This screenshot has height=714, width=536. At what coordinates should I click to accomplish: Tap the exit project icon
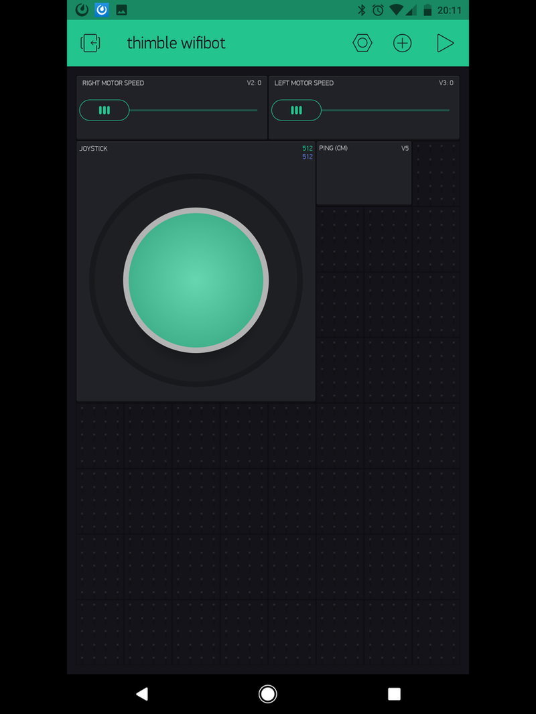(90, 44)
